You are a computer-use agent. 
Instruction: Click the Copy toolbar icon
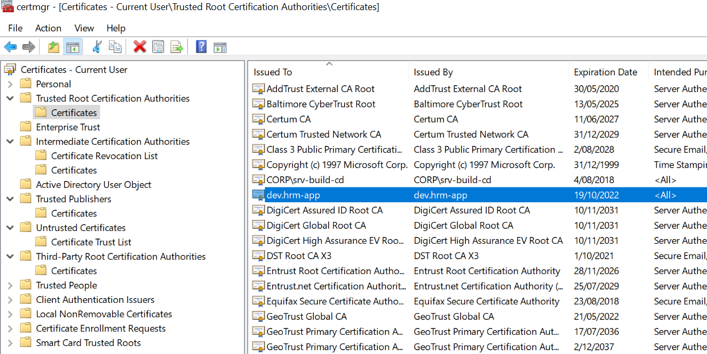coord(115,47)
